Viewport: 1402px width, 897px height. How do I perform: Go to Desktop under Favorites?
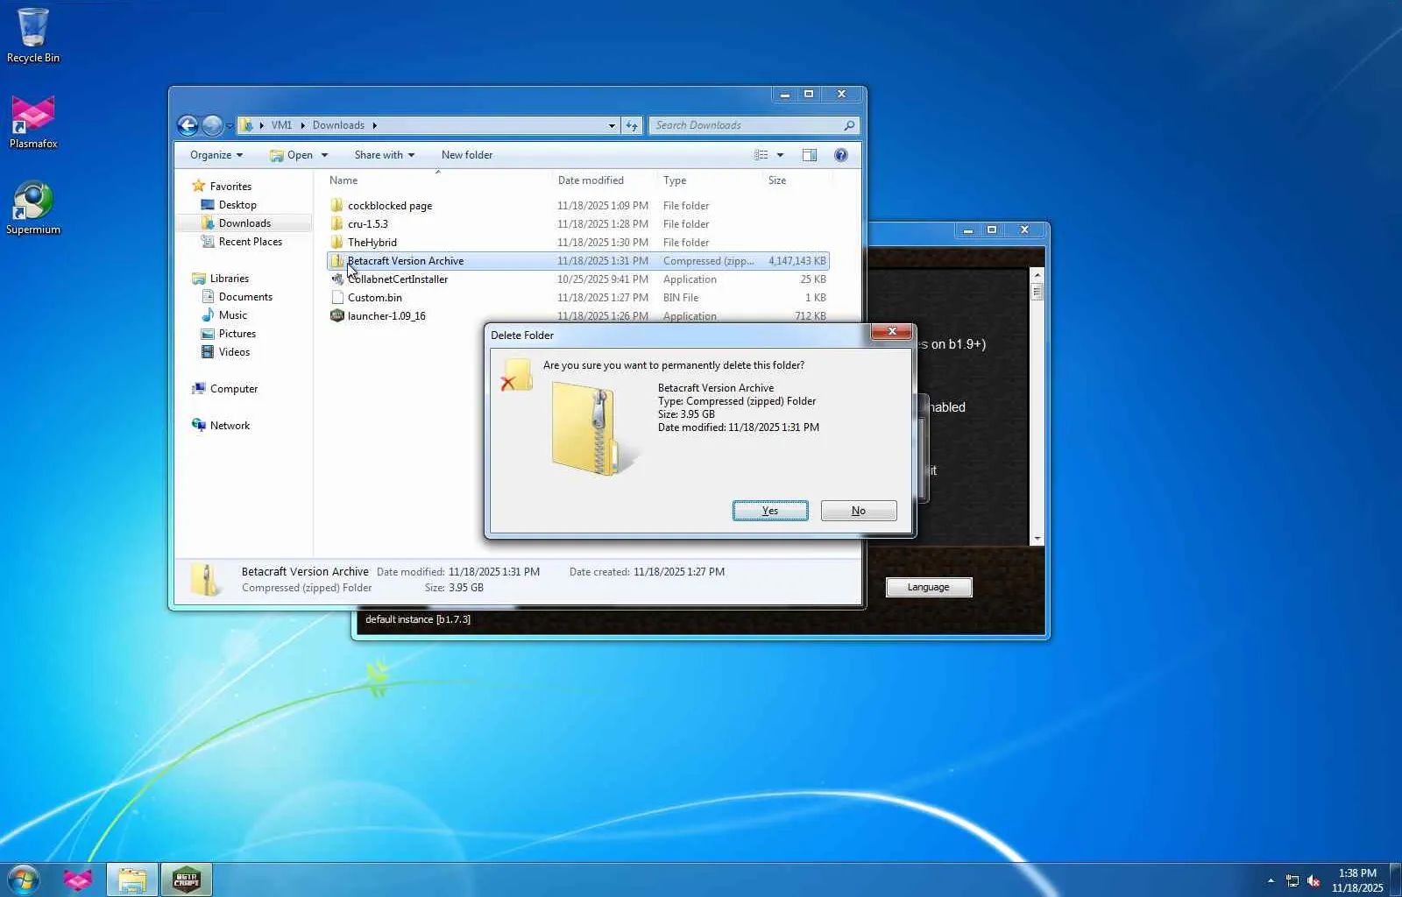pyautogui.click(x=237, y=205)
